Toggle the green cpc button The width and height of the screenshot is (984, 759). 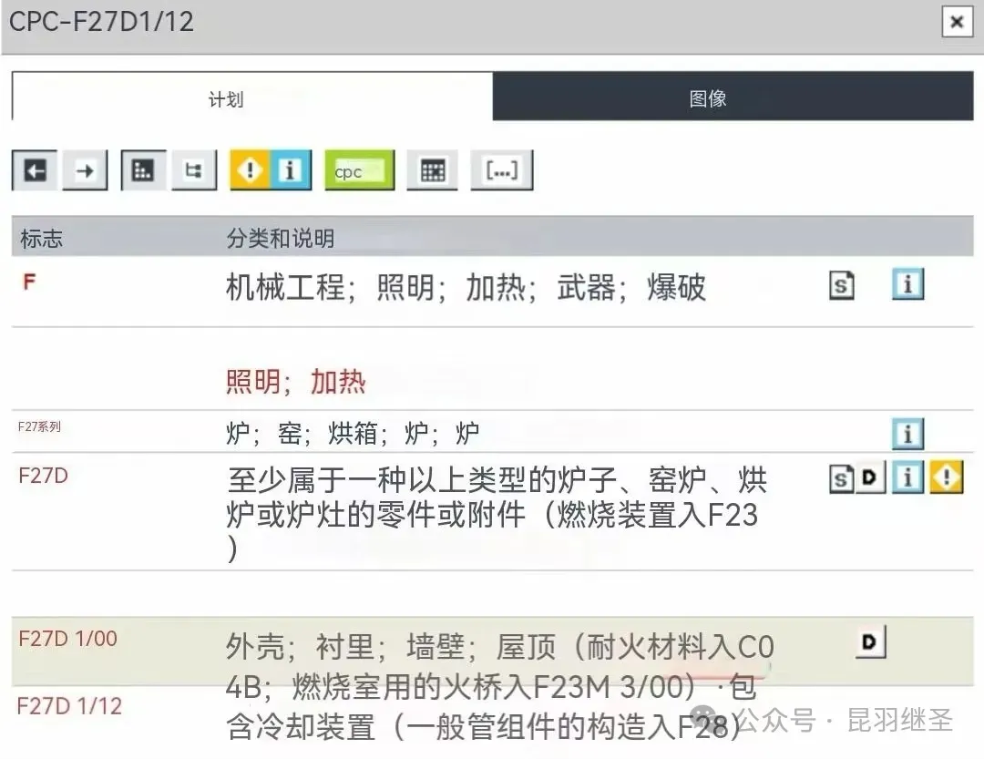tap(359, 170)
